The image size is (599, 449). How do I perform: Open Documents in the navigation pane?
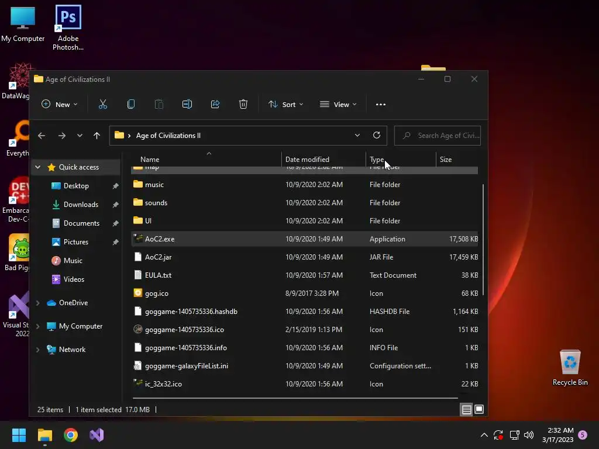81,223
